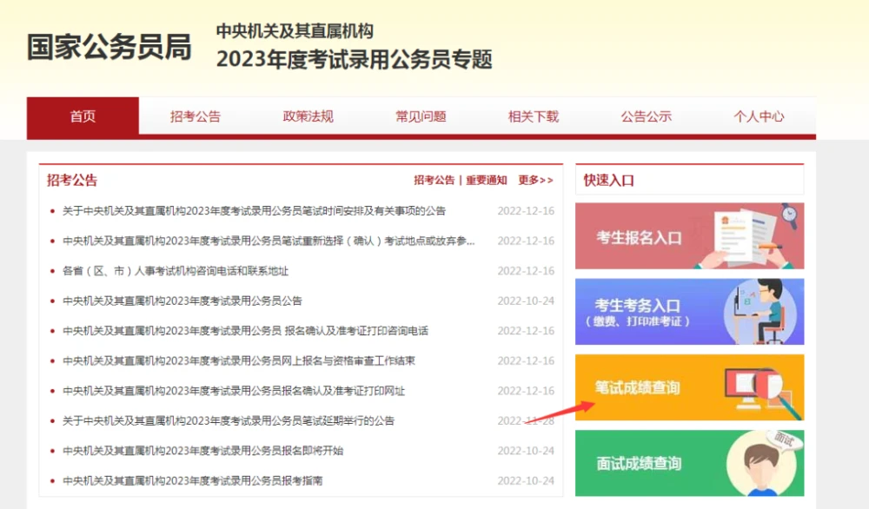
Task: Open the 公务员报名即将开始 announcement
Action: 202,451
